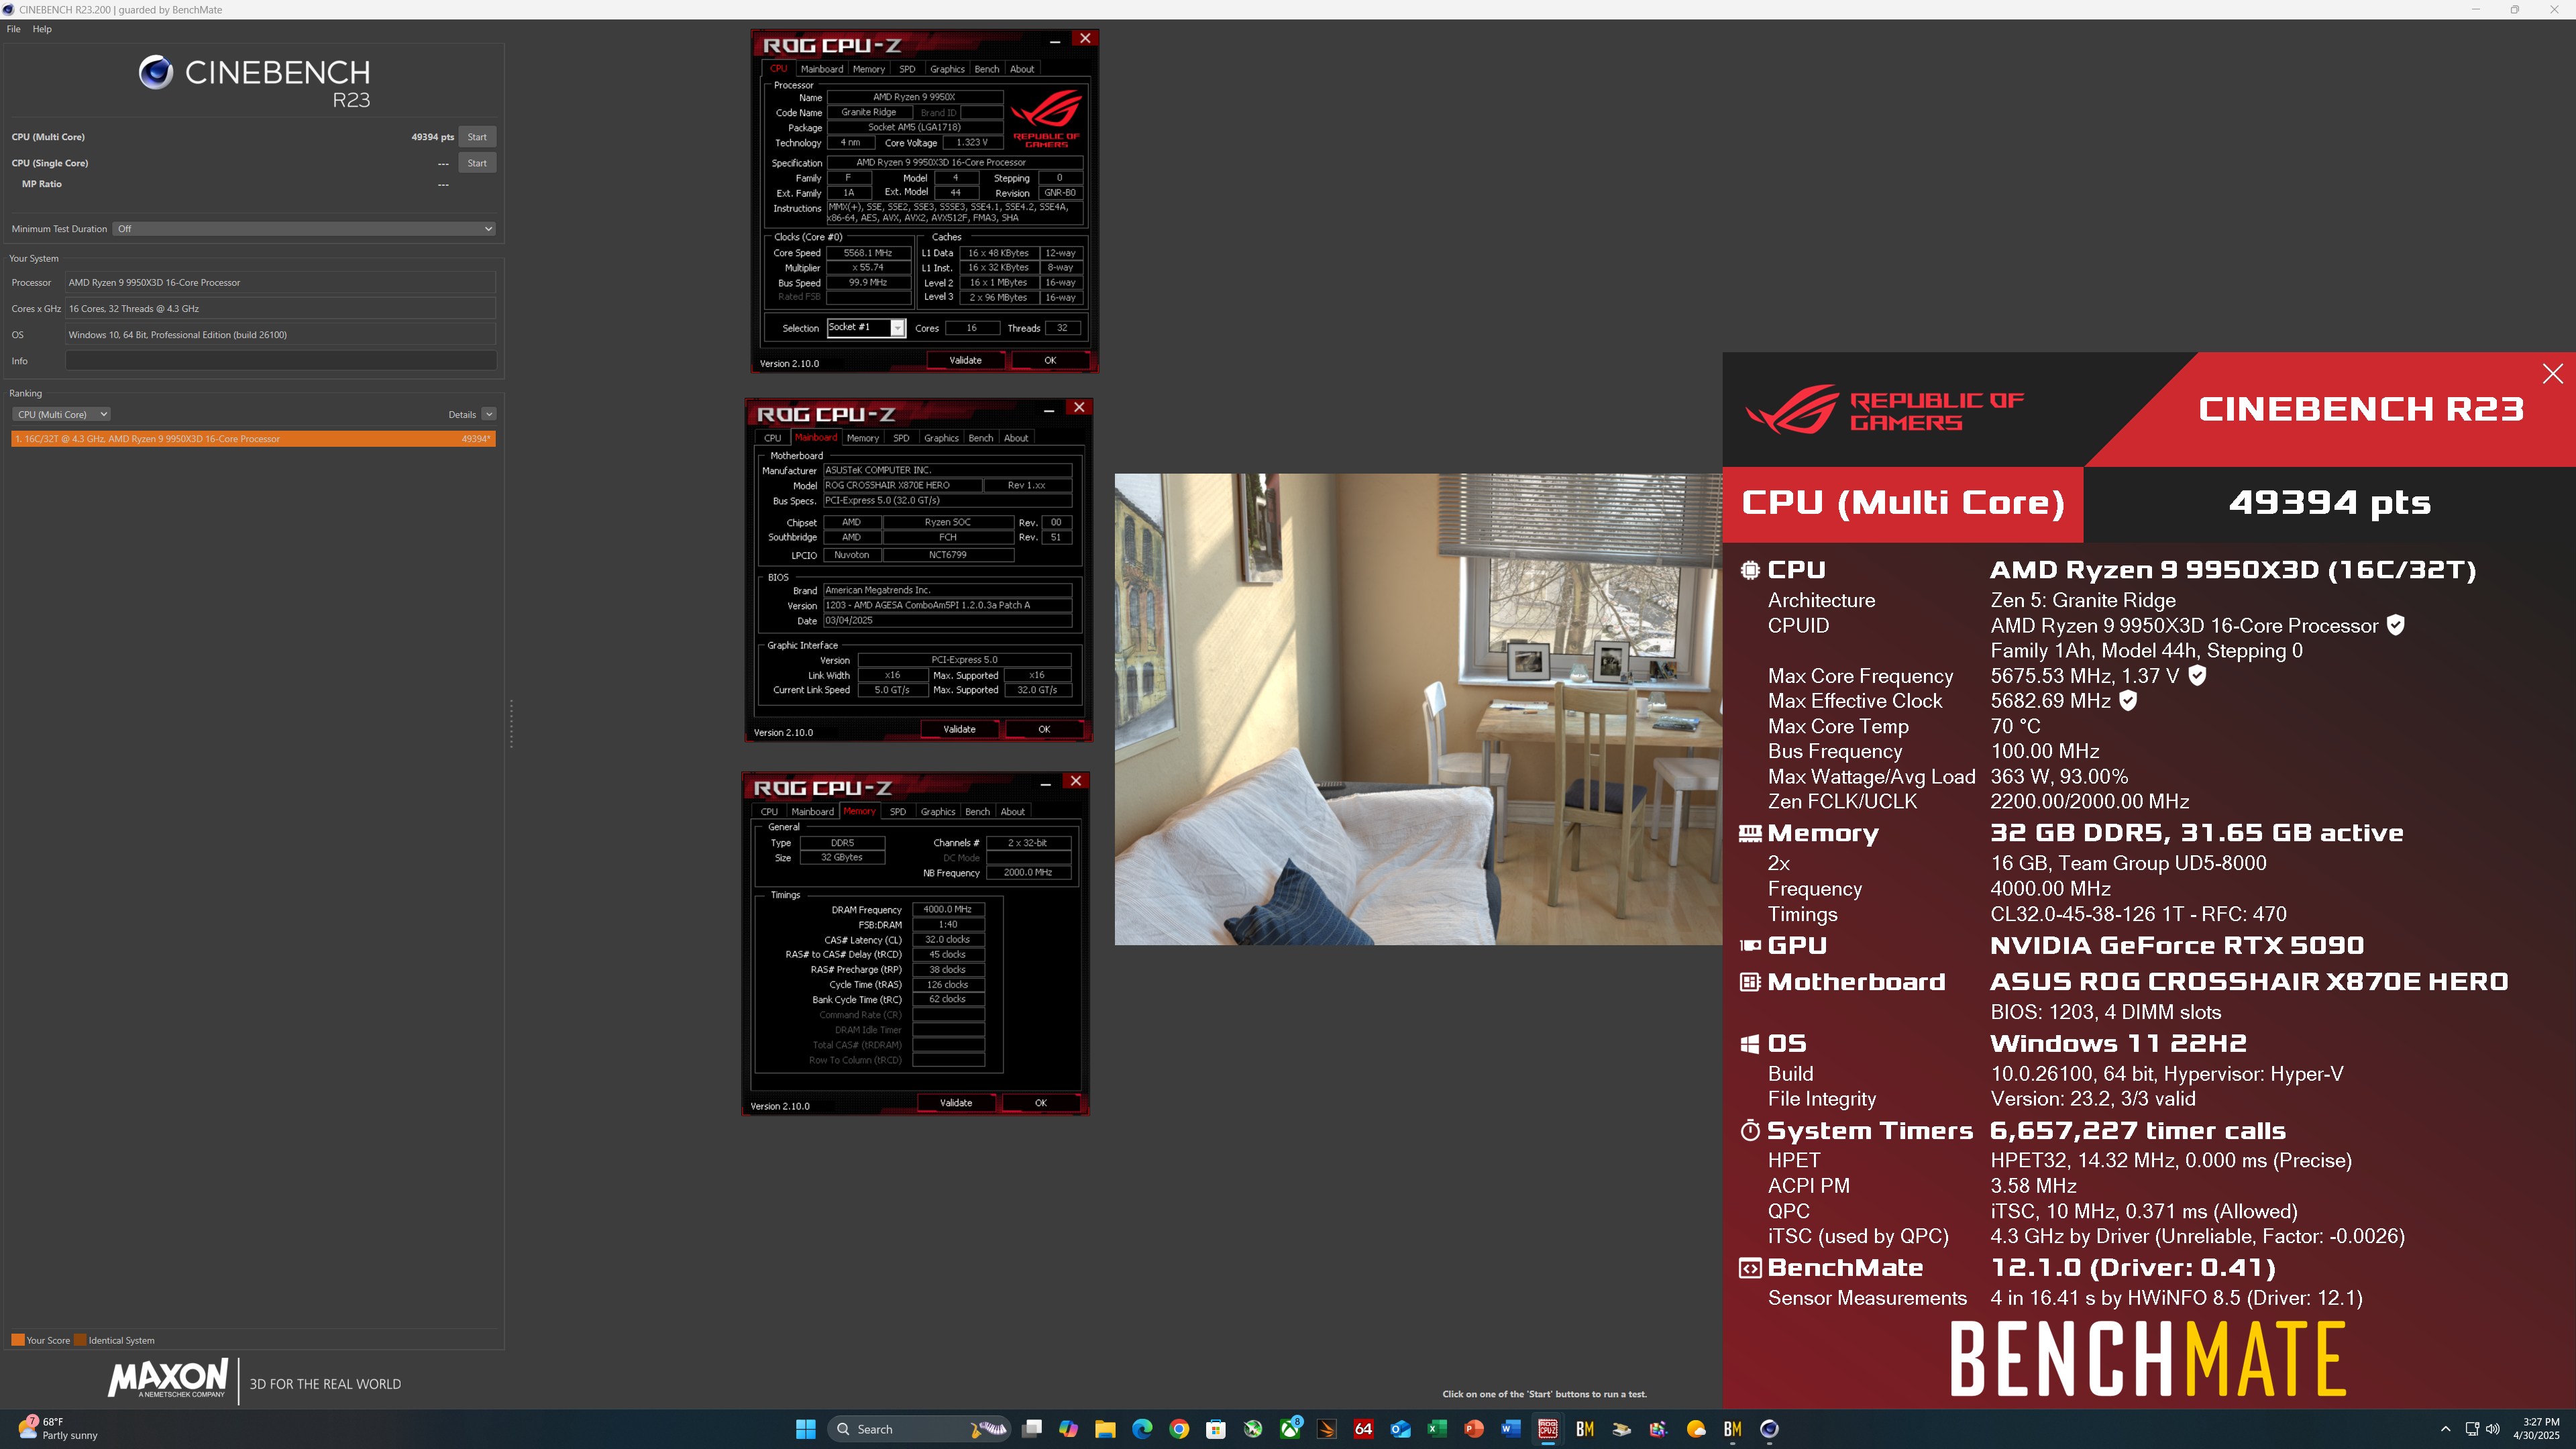Switch to ROG CPU-Z via taskbar icon

coord(1548,1429)
